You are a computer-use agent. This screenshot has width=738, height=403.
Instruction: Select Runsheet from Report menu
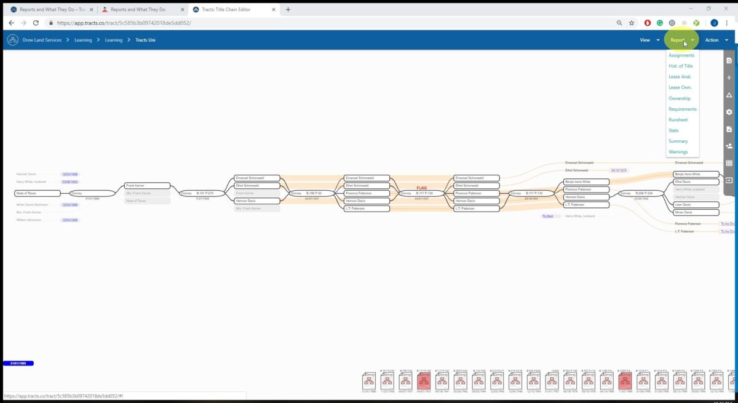[x=678, y=120]
